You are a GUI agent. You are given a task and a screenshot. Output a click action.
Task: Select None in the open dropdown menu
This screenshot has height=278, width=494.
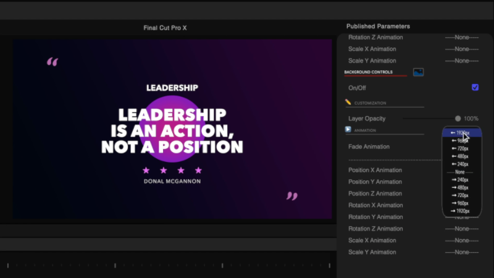pyautogui.click(x=459, y=172)
